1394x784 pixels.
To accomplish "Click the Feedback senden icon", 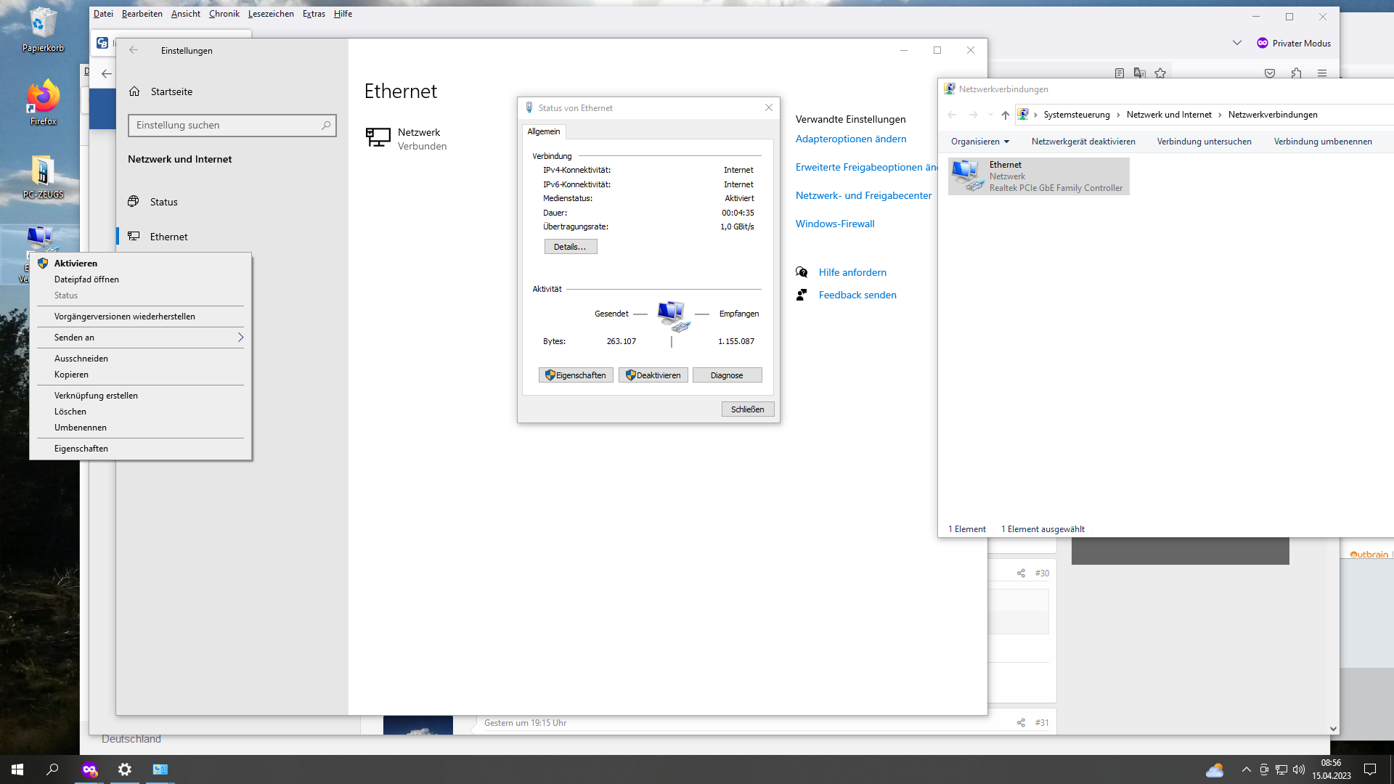I will point(802,295).
